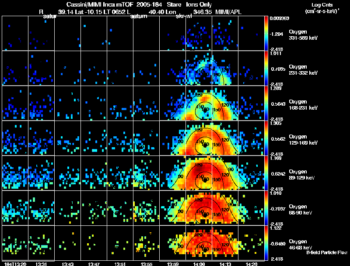Click the "Oxygen 331-589 keV" row label
Image resolution: width=350 pixels, height=266 pixels.
[303, 35]
